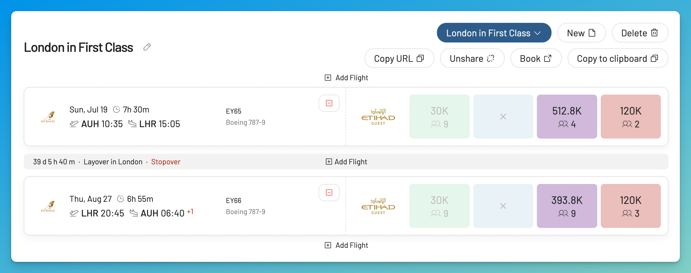The width and height of the screenshot is (691, 273).
Task: Open the London in First Class trip dropdown
Action: pyautogui.click(x=494, y=33)
